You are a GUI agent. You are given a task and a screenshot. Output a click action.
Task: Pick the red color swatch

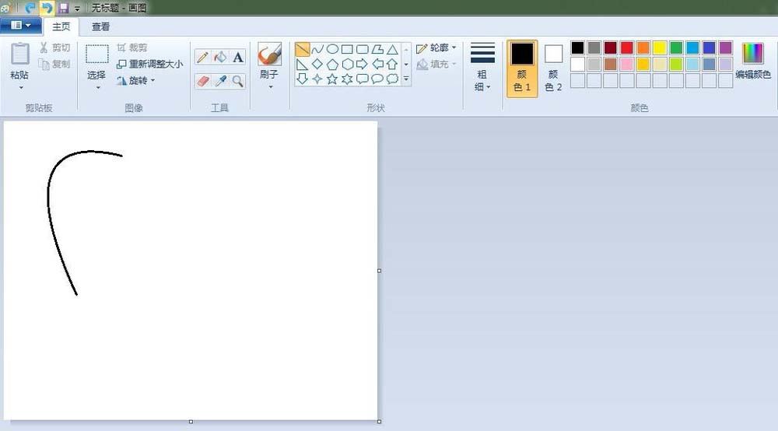(x=626, y=47)
